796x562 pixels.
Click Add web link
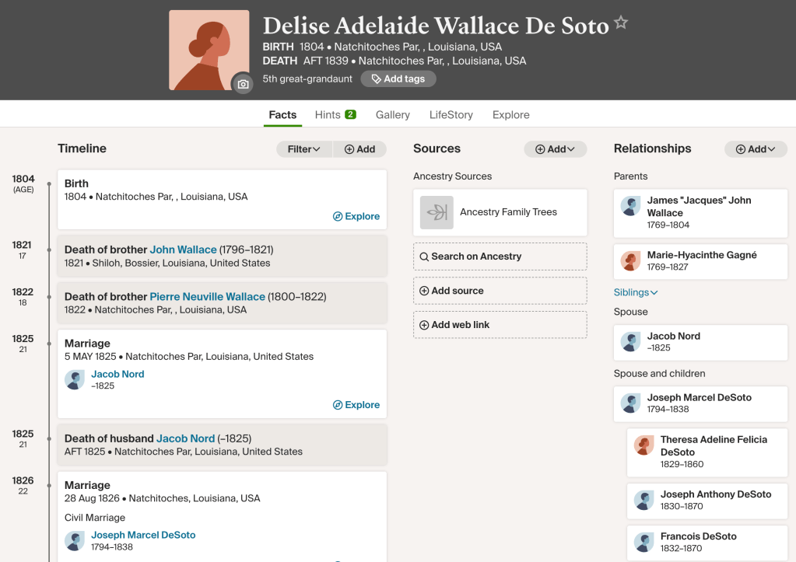tap(500, 325)
